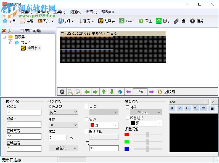Move area left with green arrow

tap(87, 92)
